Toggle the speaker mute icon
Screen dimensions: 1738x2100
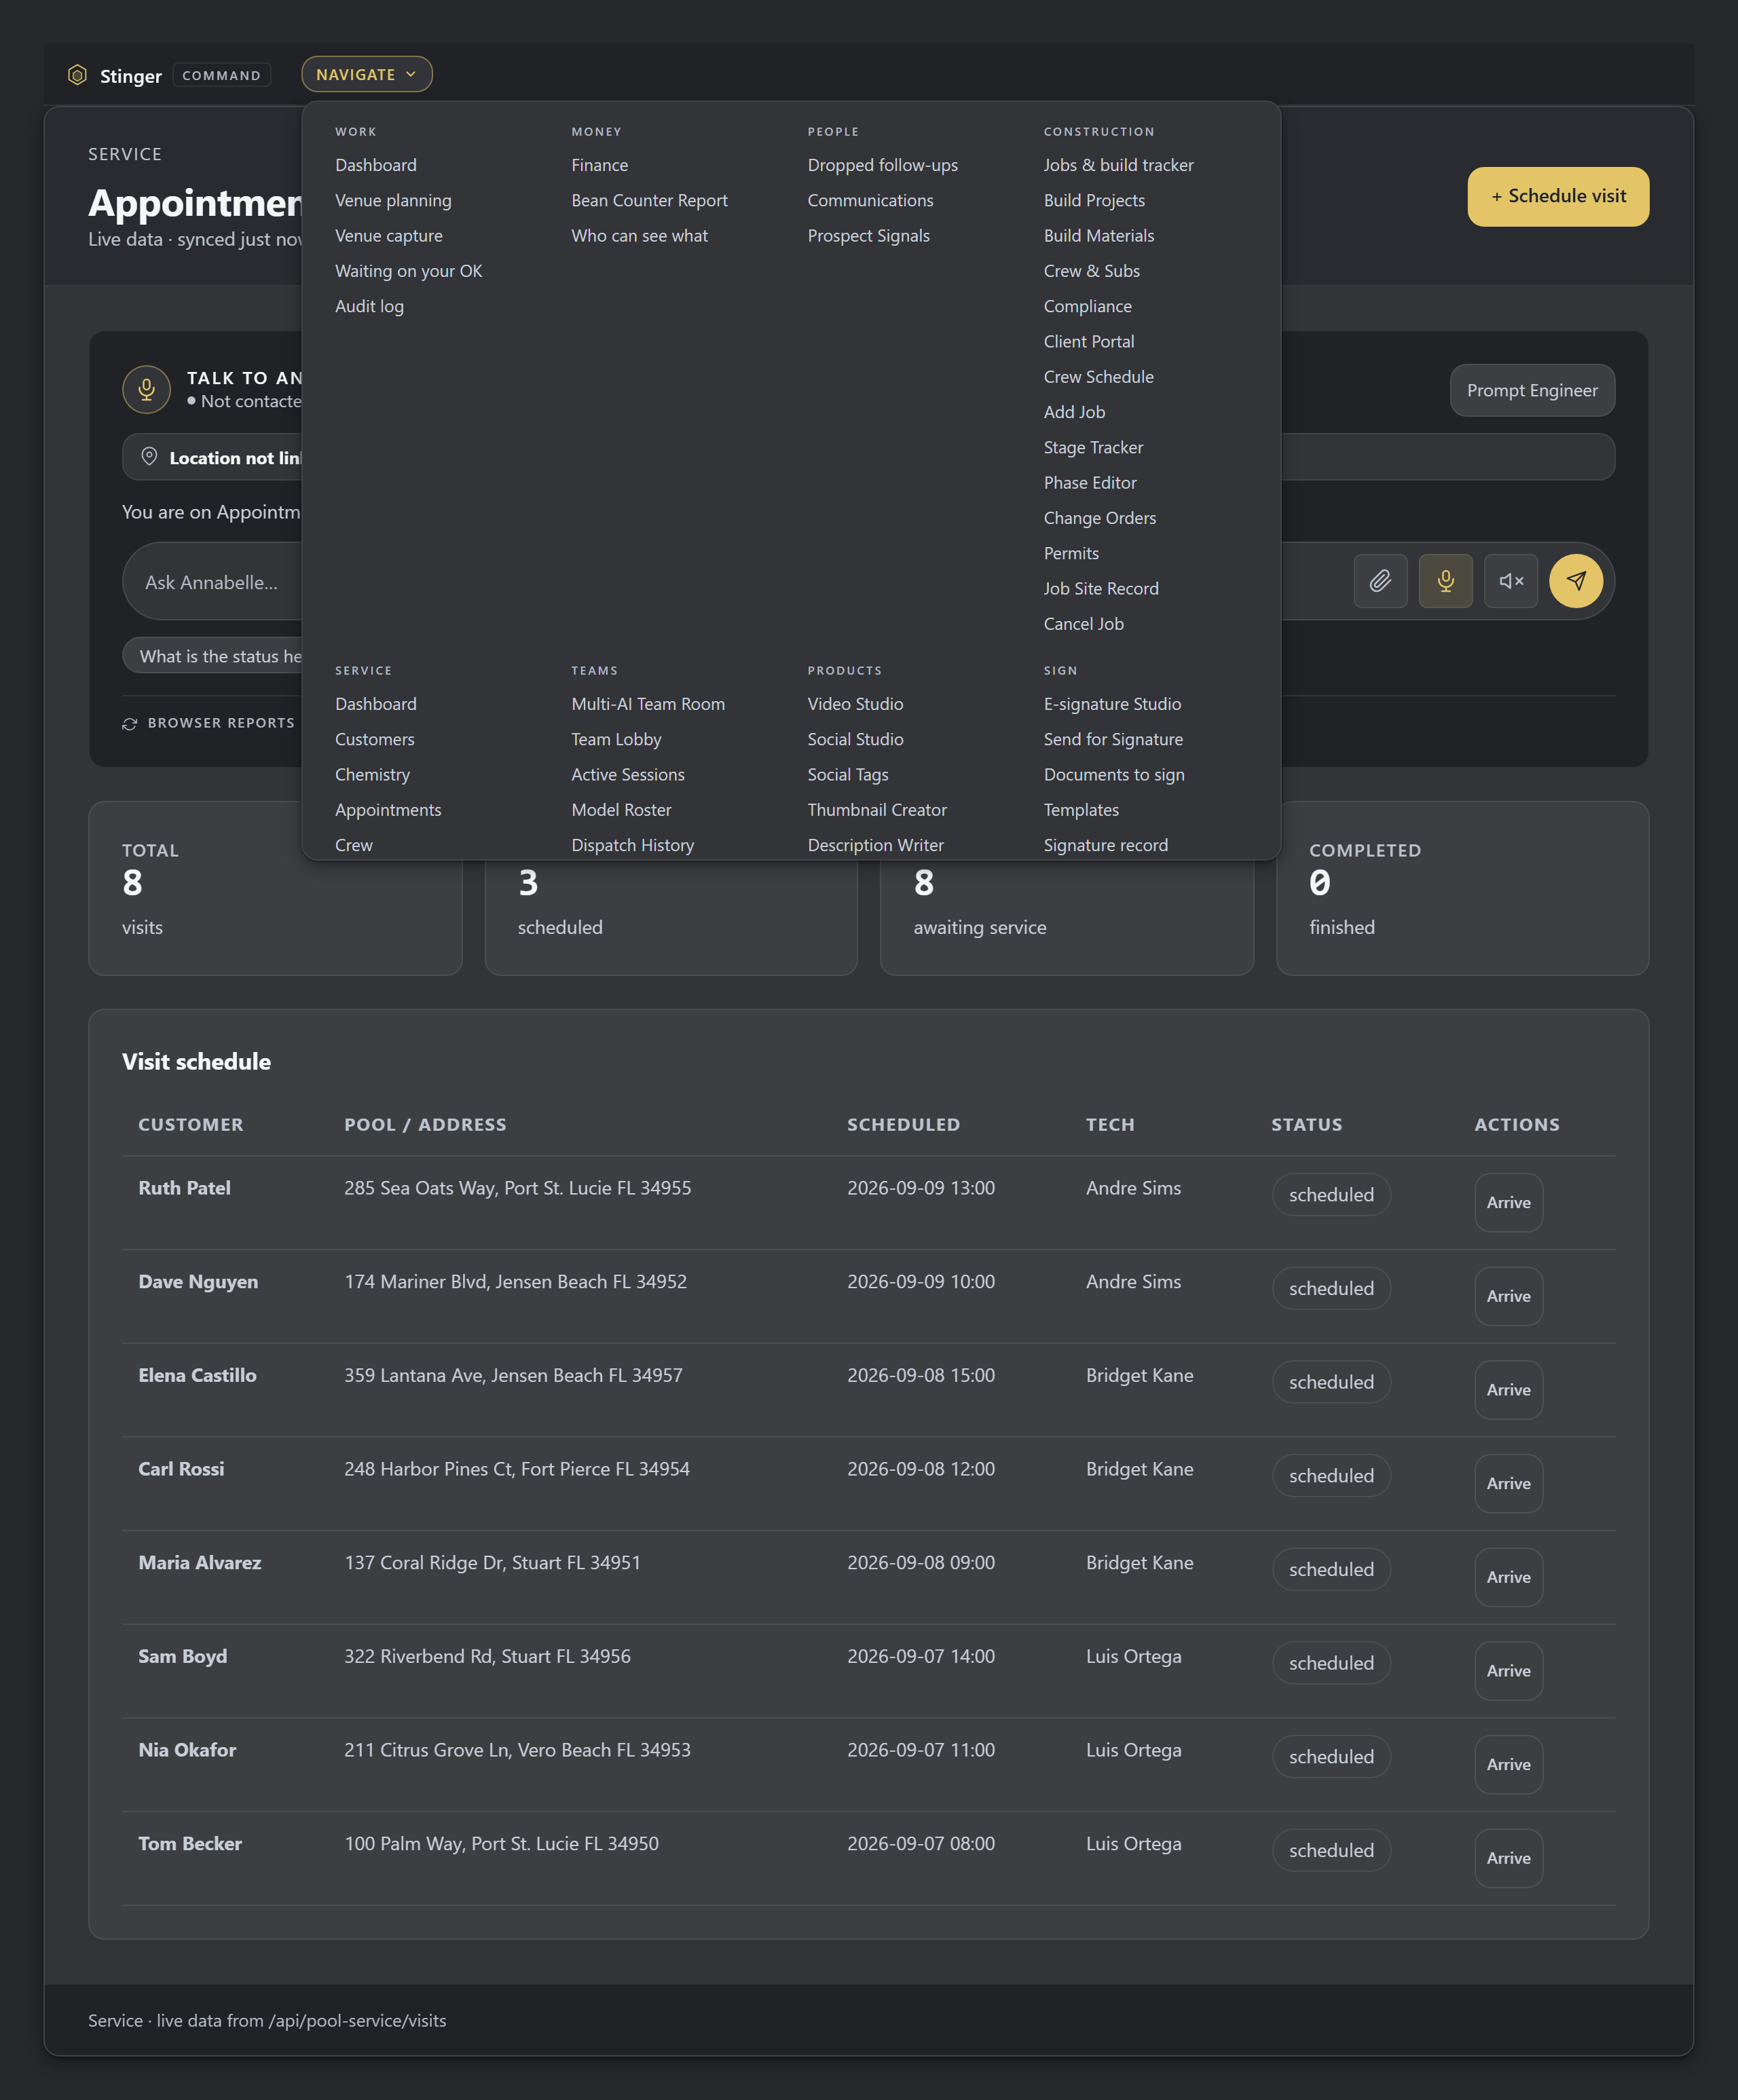pos(1511,581)
